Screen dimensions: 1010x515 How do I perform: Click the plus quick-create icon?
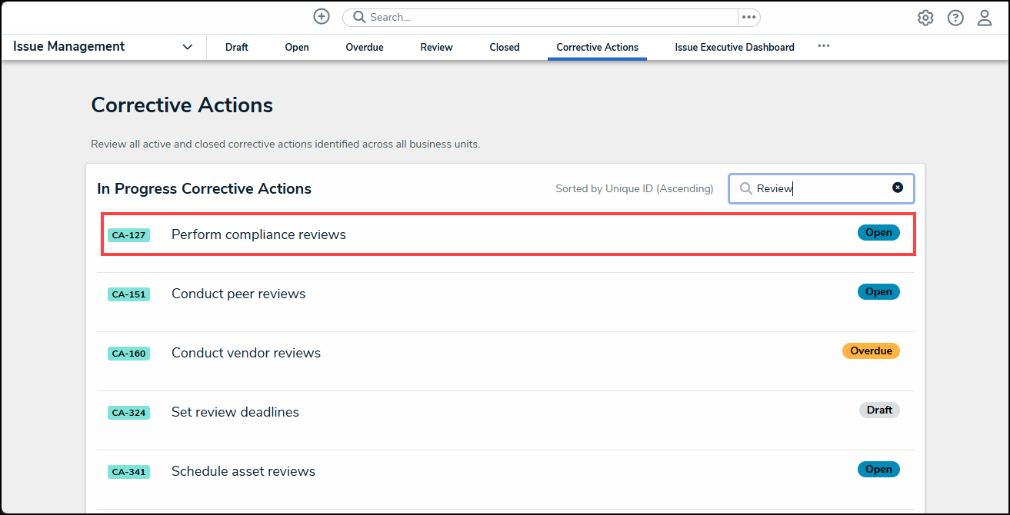(322, 17)
